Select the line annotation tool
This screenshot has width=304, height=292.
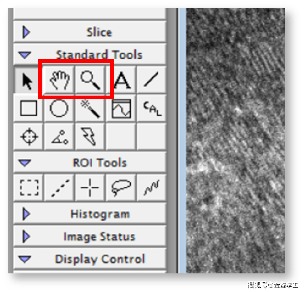(x=151, y=79)
